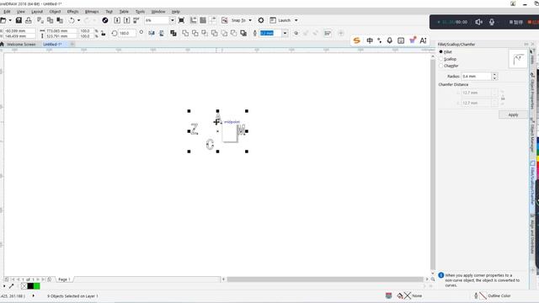The image size is (539, 303).
Task: Click the Mirror horizontally icon
Action: tap(152, 34)
